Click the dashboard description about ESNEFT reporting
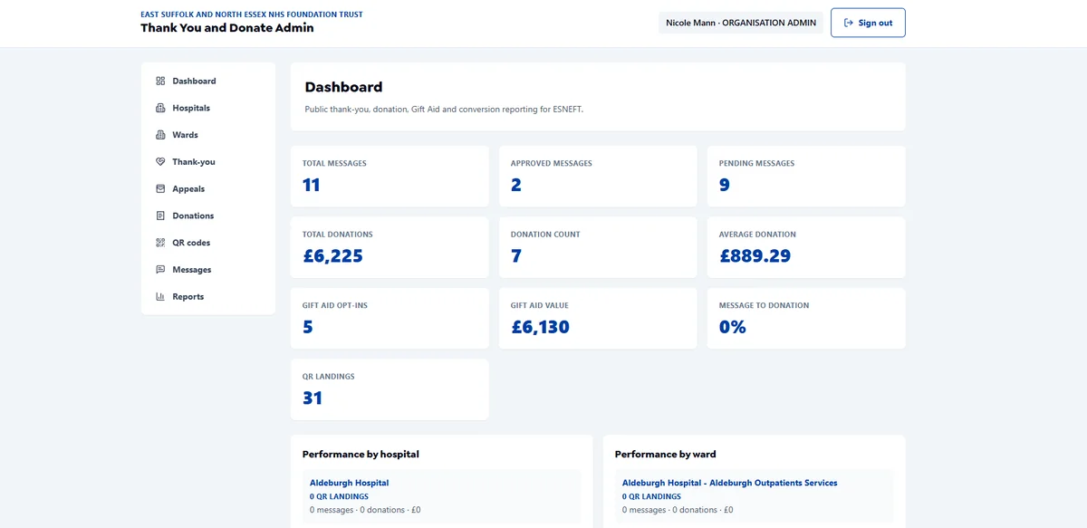 [x=444, y=110]
